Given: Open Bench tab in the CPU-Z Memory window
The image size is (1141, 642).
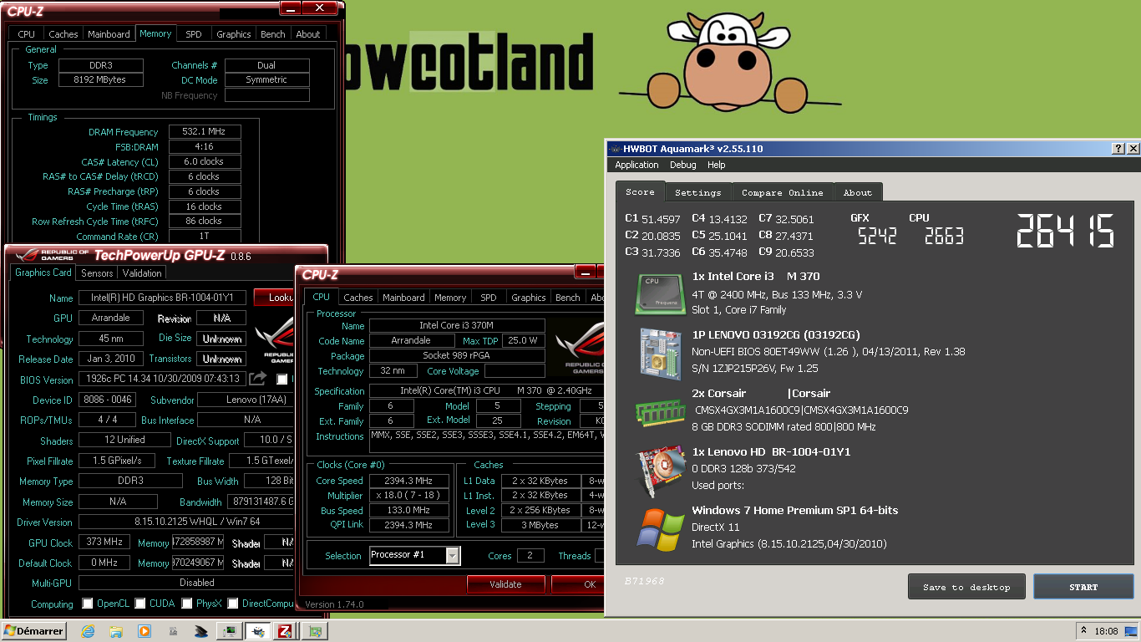Looking at the screenshot, I should [x=273, y=34].
